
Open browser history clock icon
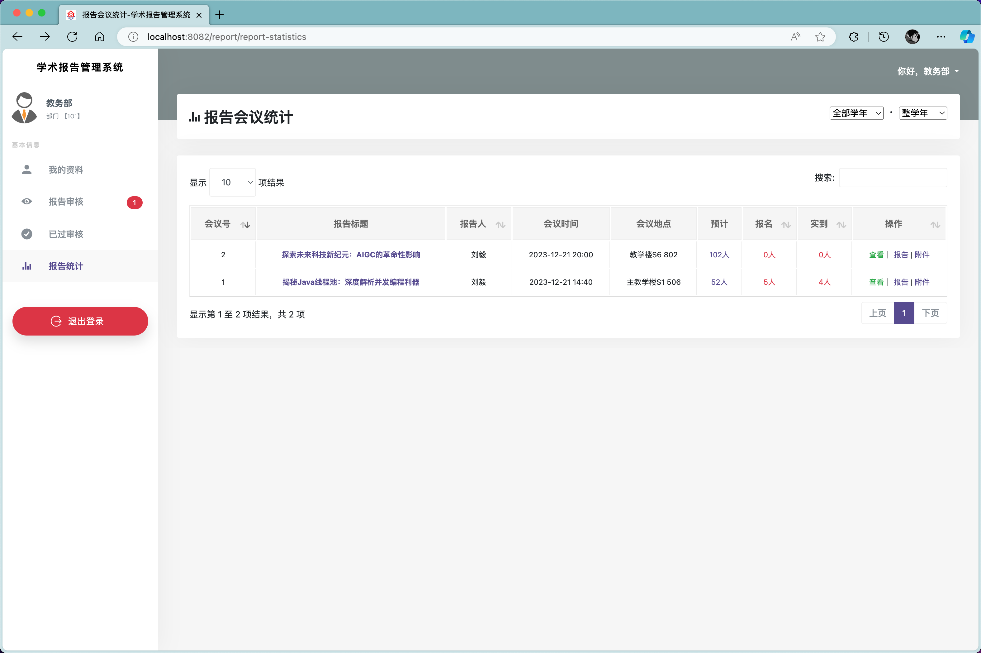[884, 37]
